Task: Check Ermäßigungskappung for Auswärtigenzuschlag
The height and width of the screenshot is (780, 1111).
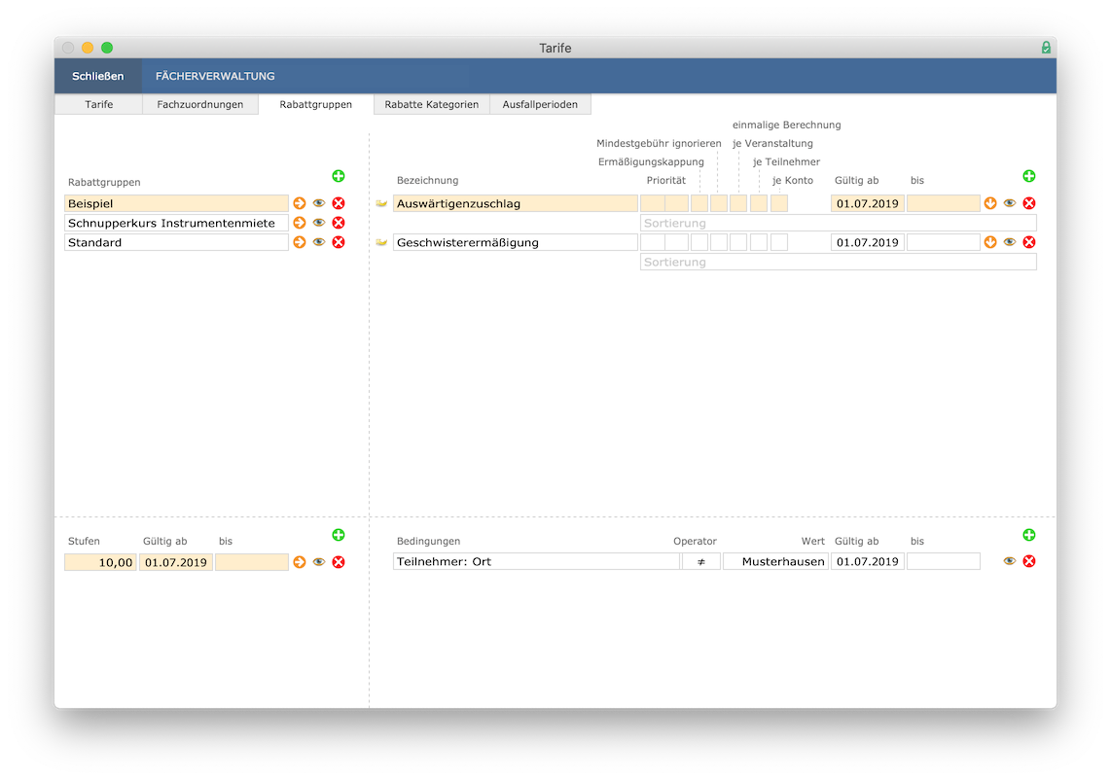Action: (699, 203)
